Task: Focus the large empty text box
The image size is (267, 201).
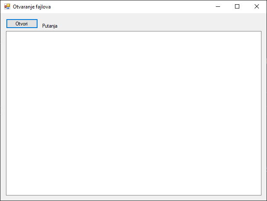Action: (133, 113)
